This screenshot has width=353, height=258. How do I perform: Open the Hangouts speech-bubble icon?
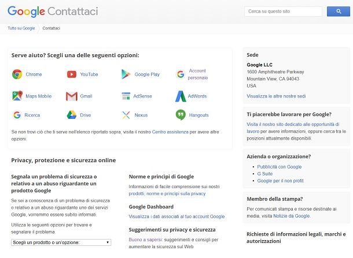[x=181, y=115]
